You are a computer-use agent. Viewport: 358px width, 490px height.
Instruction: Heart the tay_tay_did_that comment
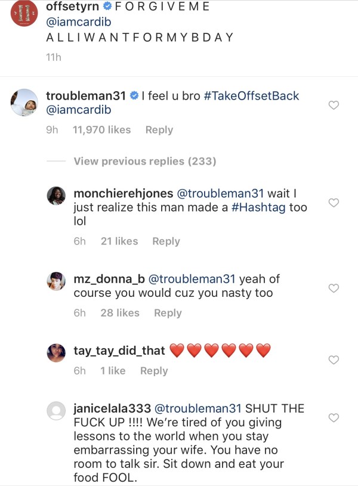pos(334,360)
